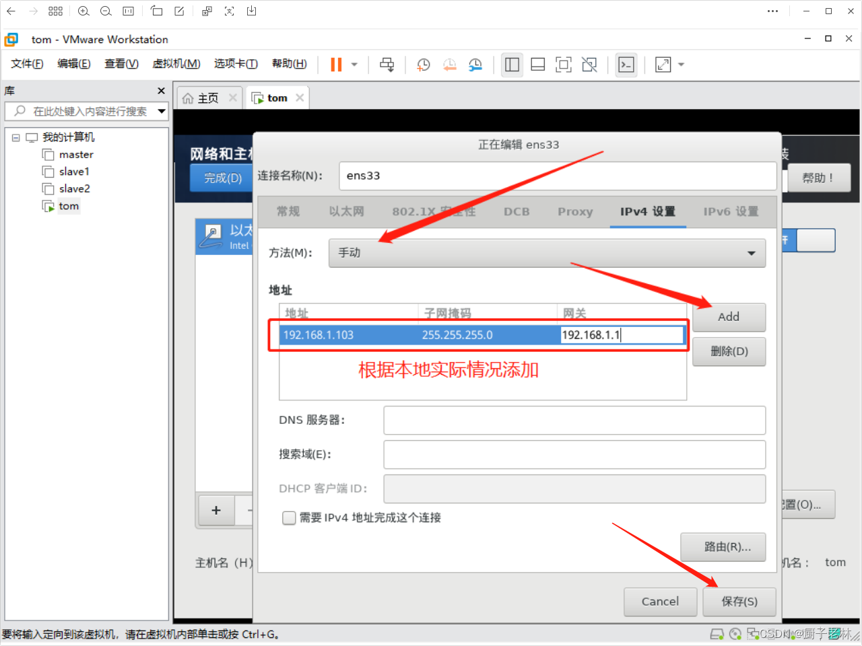Open the 方法(M) dropdown set to 手动
This screenshot has width=862, height=646.
(x=547, y=253)
